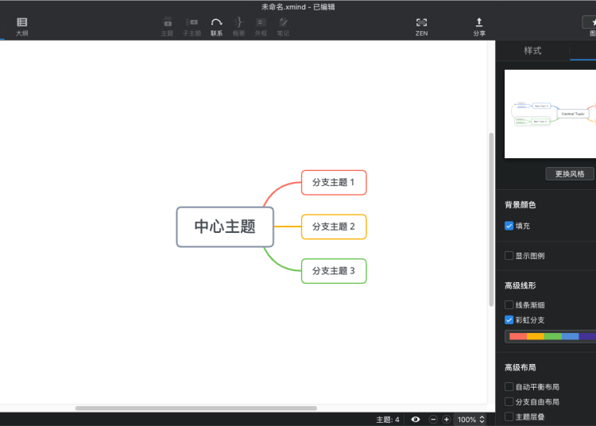Click the 概要 summary icon
596x426 pixels.
pyautogui.click(x=238, y=26)
